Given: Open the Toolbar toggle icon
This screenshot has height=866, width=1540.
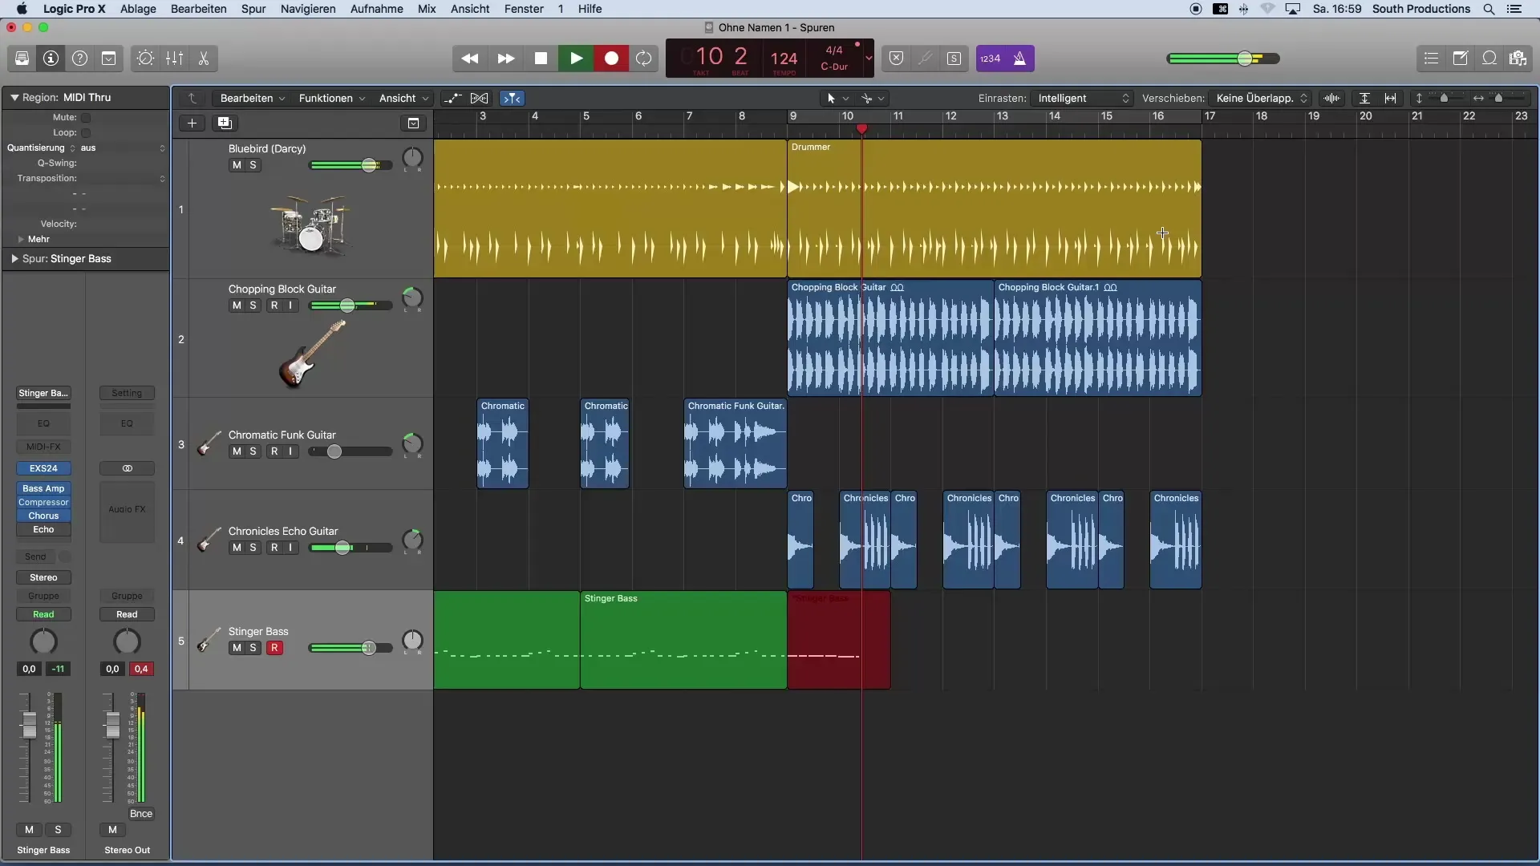Looking at the screenshot, I should pos(108,59).
